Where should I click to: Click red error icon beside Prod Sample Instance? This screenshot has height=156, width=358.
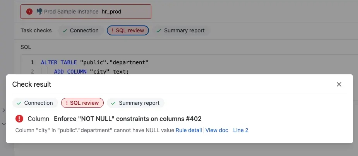tap(29, 12)
